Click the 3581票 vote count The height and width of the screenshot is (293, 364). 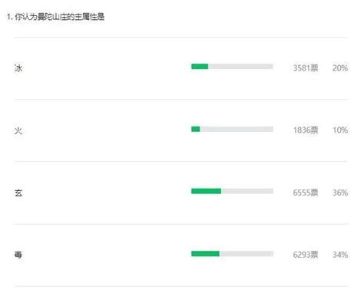click(306, 68)
